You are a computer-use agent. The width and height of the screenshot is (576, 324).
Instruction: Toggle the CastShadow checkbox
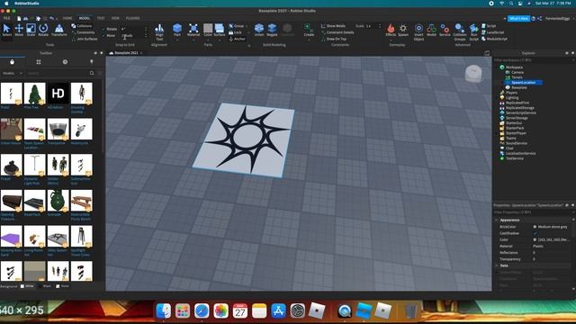pos(535,233)
